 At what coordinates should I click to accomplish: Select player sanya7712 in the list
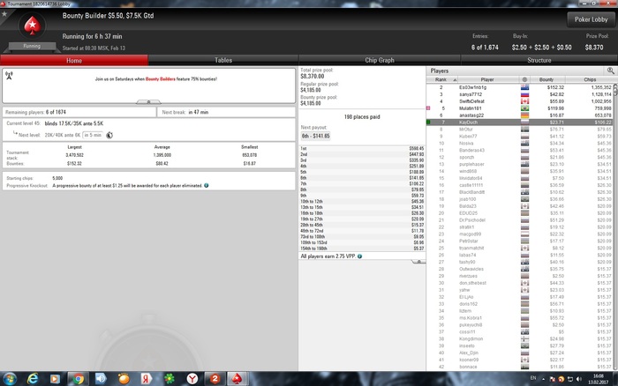click(x=519, y=94)
